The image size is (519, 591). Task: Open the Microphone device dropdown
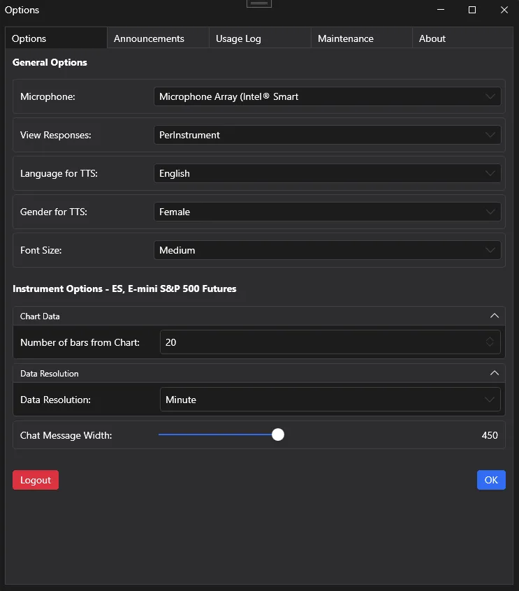327,96
